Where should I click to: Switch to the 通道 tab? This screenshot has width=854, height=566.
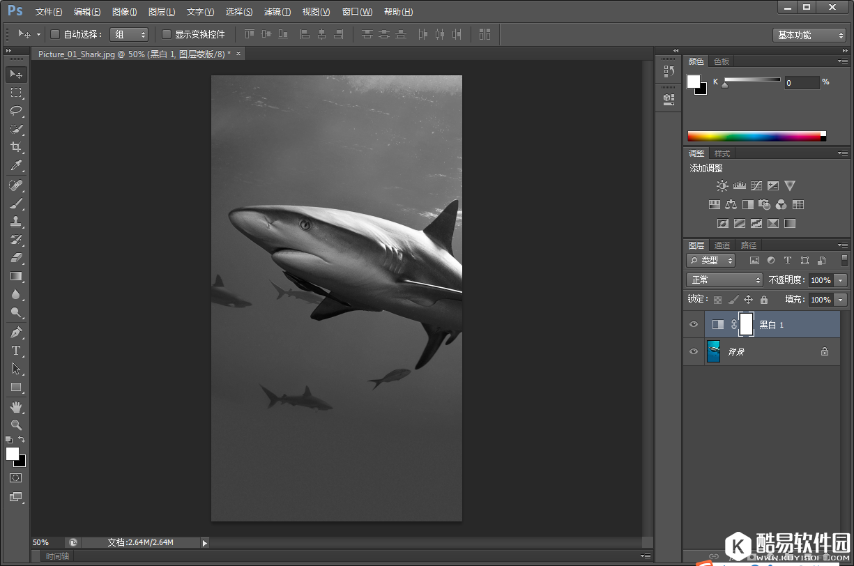click(722, 245)
